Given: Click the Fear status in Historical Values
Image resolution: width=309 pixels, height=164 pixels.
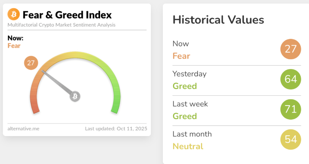Looking at the screenshot, I should click(181, 56).
